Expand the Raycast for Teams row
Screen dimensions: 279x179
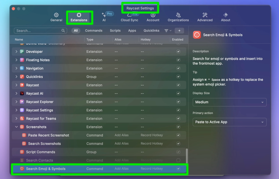(16, 118)
